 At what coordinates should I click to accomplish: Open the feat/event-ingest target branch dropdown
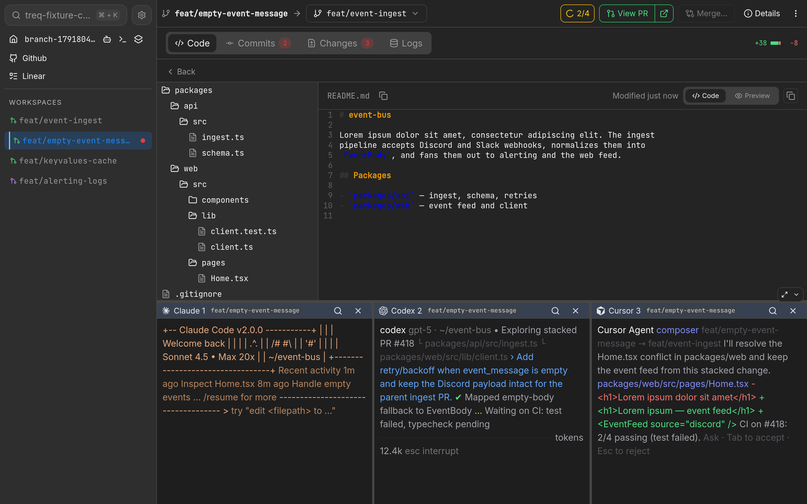pyautogui.click(x=366, y=14)
